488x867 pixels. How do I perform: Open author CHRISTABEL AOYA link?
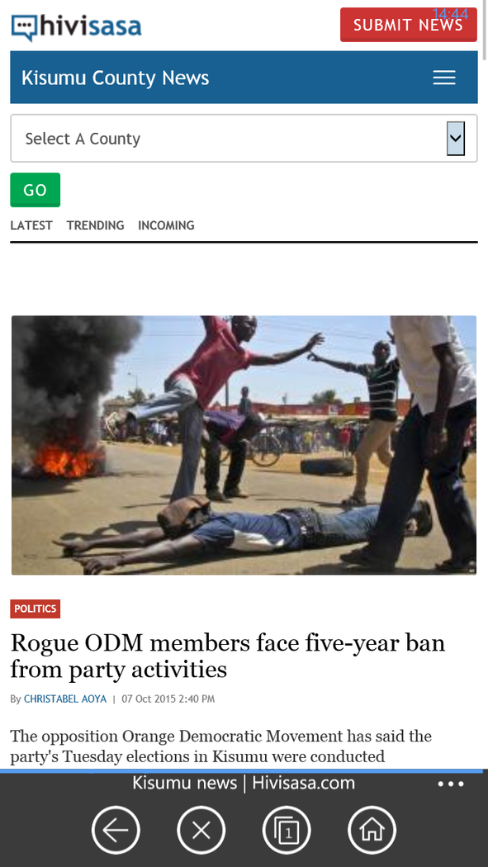click(65, 699)
